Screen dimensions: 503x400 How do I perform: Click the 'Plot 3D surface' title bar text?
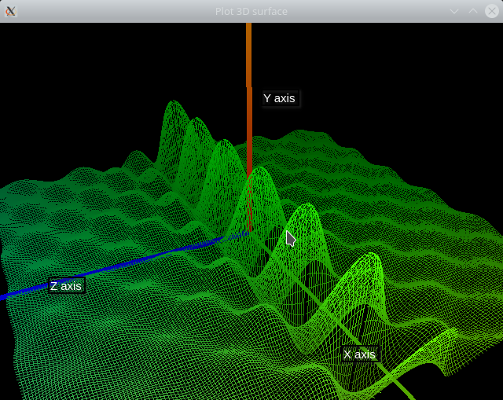(x=251, y=11)
